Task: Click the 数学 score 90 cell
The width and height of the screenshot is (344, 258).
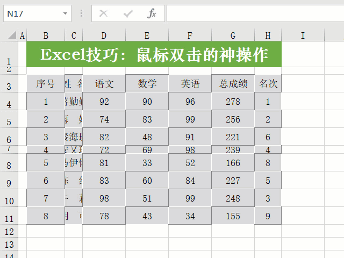Action: tap(147, 102)
